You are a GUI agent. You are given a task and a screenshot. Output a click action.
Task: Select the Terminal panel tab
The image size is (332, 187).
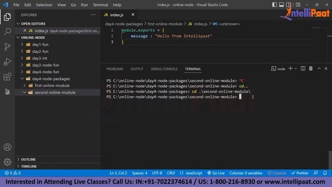[192, 69]
